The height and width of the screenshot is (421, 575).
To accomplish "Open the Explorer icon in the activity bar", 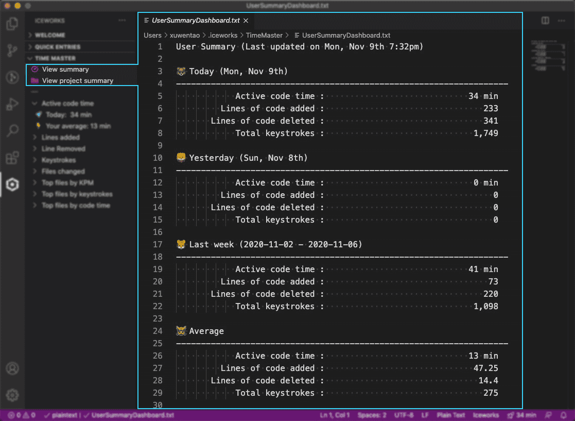I will tap(13, 24).
